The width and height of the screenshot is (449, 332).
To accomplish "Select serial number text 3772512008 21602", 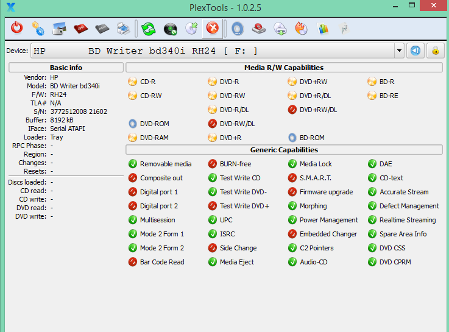I will pyautogui.click(x=79, y=111).
